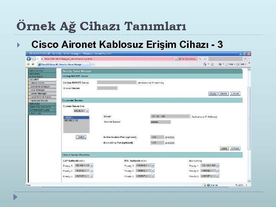276x207 pixels.
Task: Select the Cisco IOS Series AP browser tab
Action: point(64,65)
